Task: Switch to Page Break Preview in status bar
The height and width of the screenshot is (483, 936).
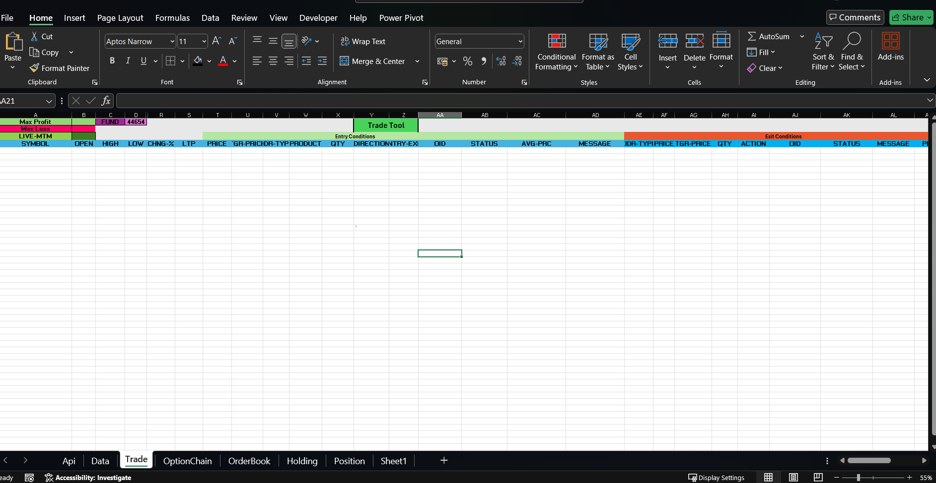Action: (x=818, y=477)
